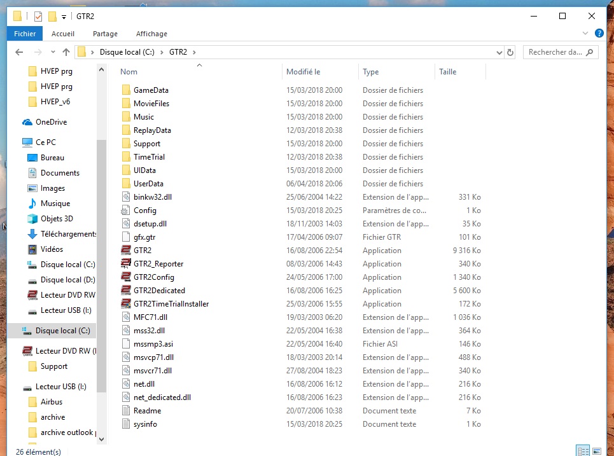Click the Readme text document icon
The height and width of the screenshot is (456, 614).
tap(126, 411)
